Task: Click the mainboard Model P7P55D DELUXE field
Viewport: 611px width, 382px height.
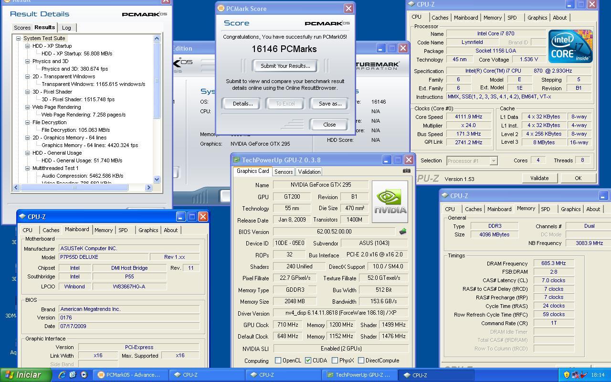Action: [103, 257]
